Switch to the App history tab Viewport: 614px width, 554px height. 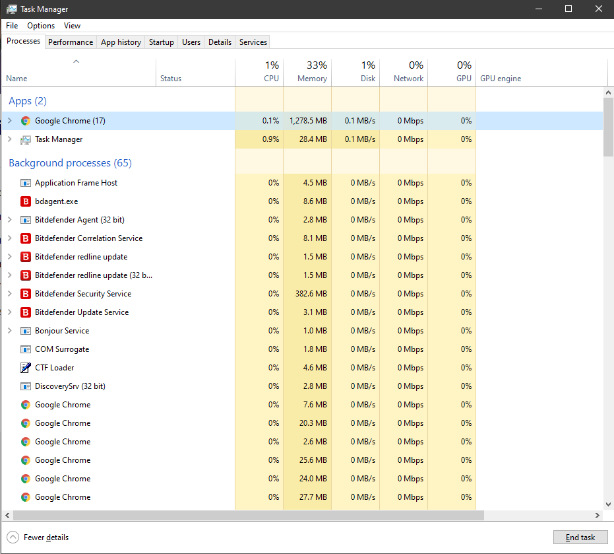coord(121,42)
